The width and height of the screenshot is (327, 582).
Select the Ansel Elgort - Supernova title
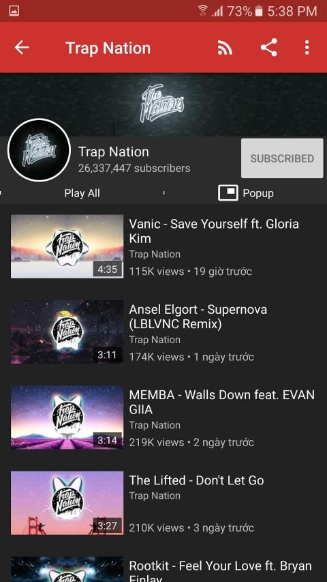198,317
